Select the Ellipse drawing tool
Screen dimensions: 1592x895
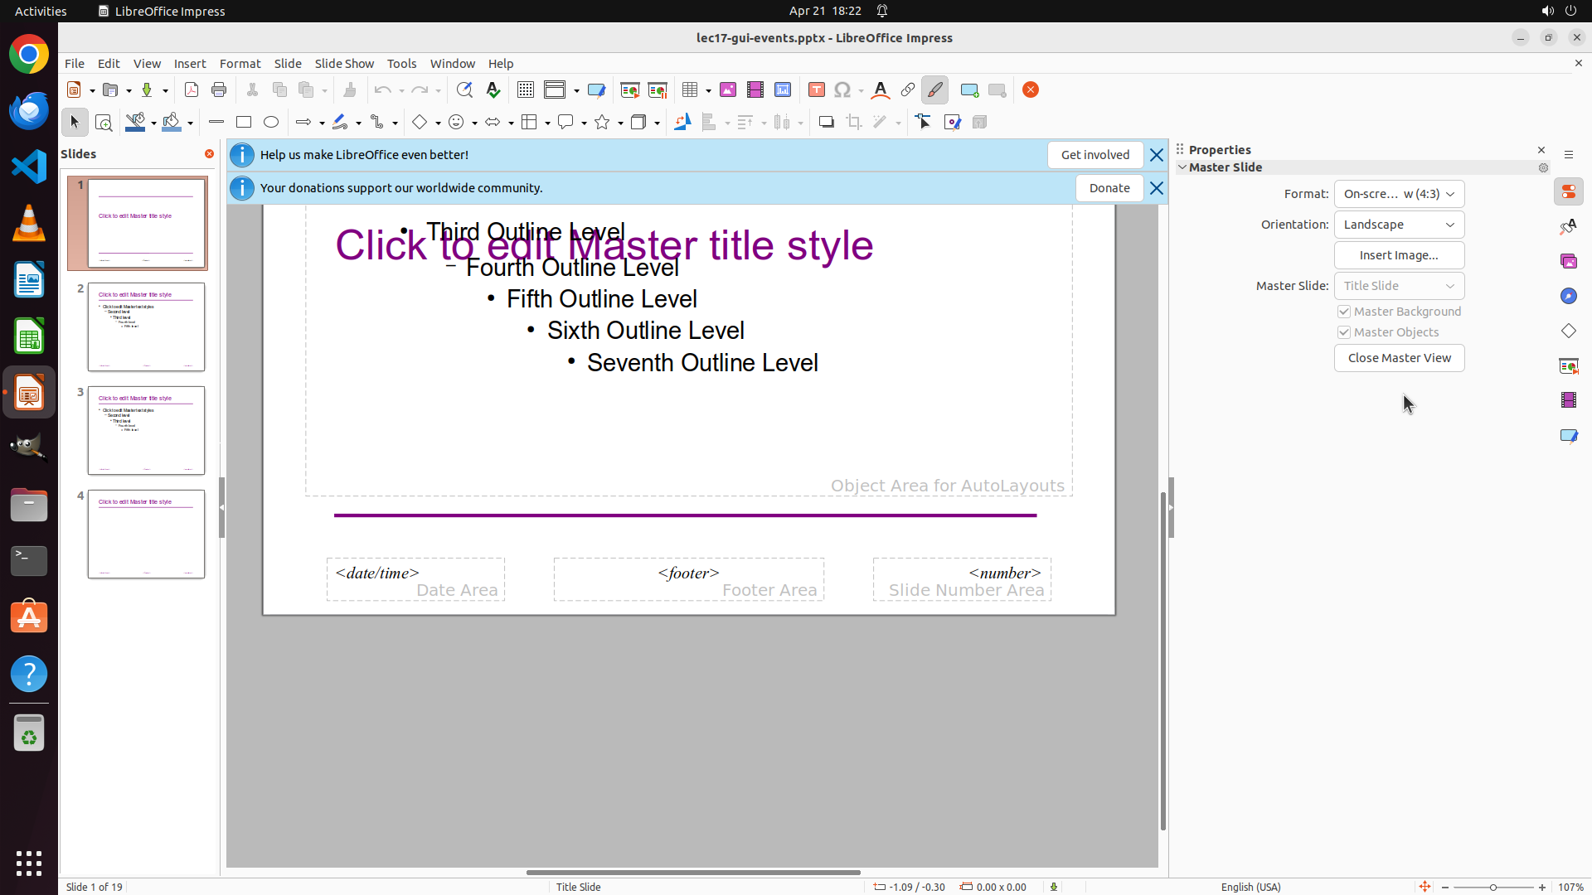pos(271,123)
